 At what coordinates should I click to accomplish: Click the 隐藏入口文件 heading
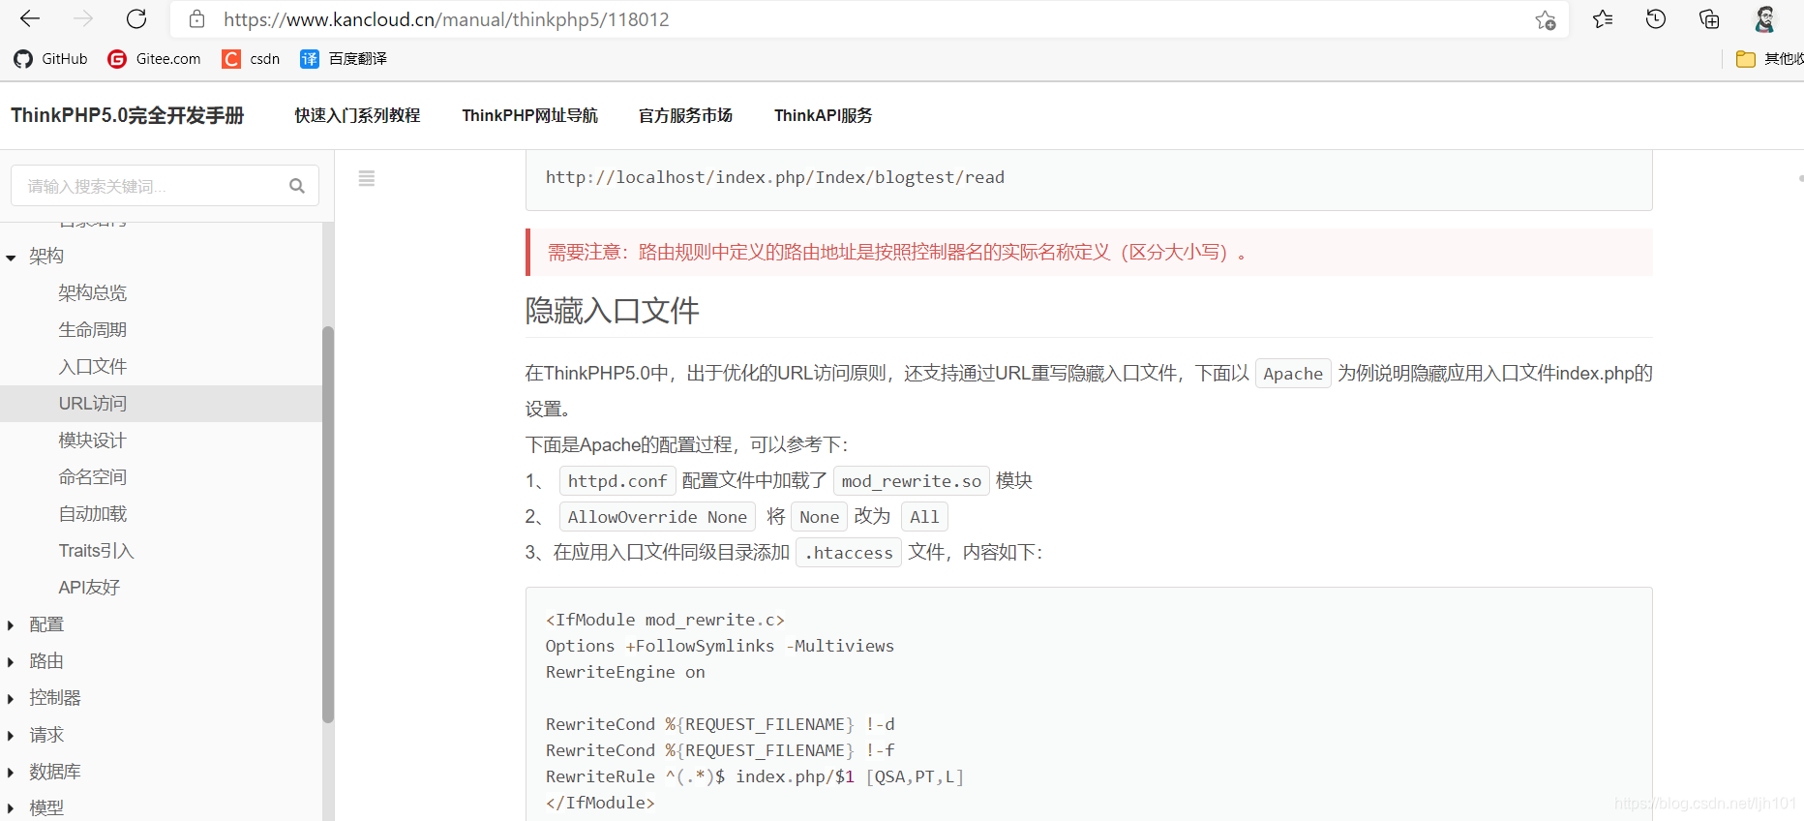[x=613, y=311]
